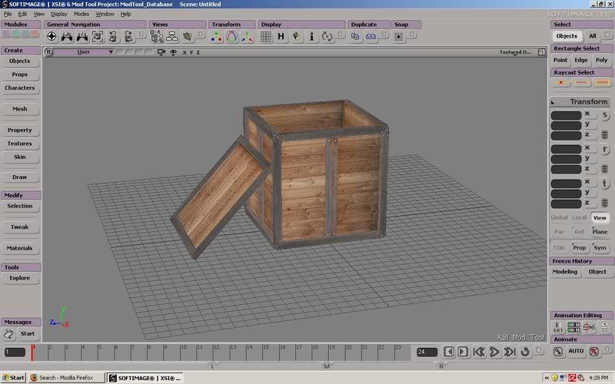
Task: Open the Edit menu
Action: [x=23, y=14]
